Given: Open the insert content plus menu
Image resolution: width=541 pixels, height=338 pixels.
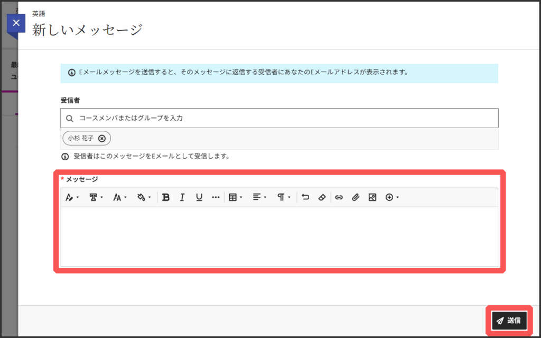Looking at the screenshot, I should 392,197.
